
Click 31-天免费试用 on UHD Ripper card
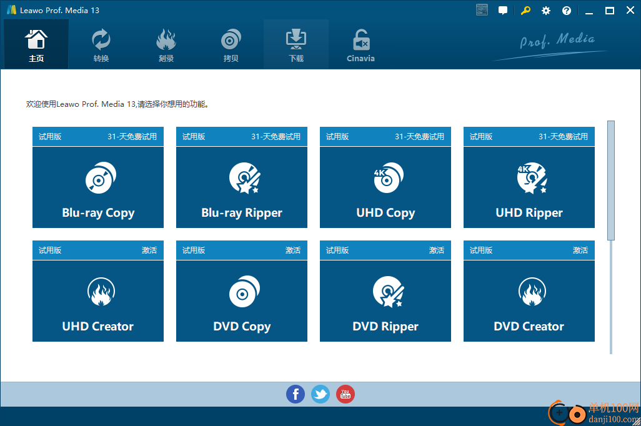(x=564, y=137)
